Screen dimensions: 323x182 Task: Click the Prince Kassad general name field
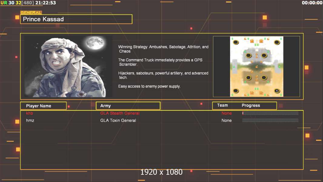click(76, 19)
